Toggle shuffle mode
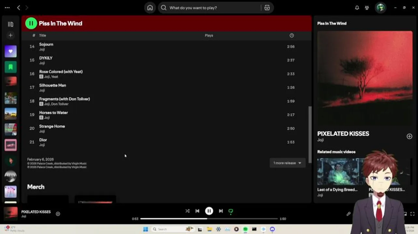The width and height of the screenshot is (418, 234). click(x=188, y=211)
